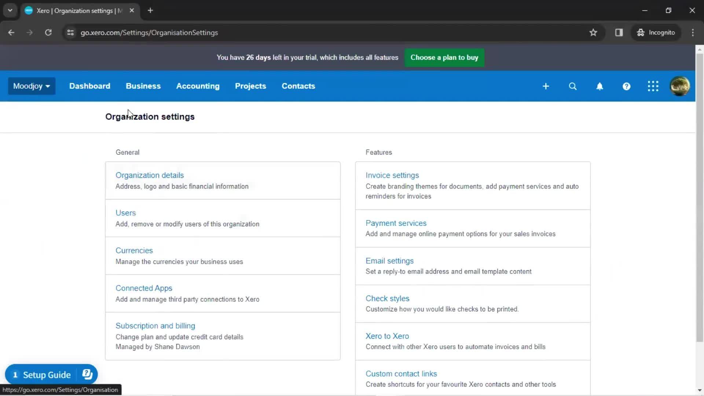Click the address bar URL field
Viewport: 704px width, 396px height.
[330, 33]
